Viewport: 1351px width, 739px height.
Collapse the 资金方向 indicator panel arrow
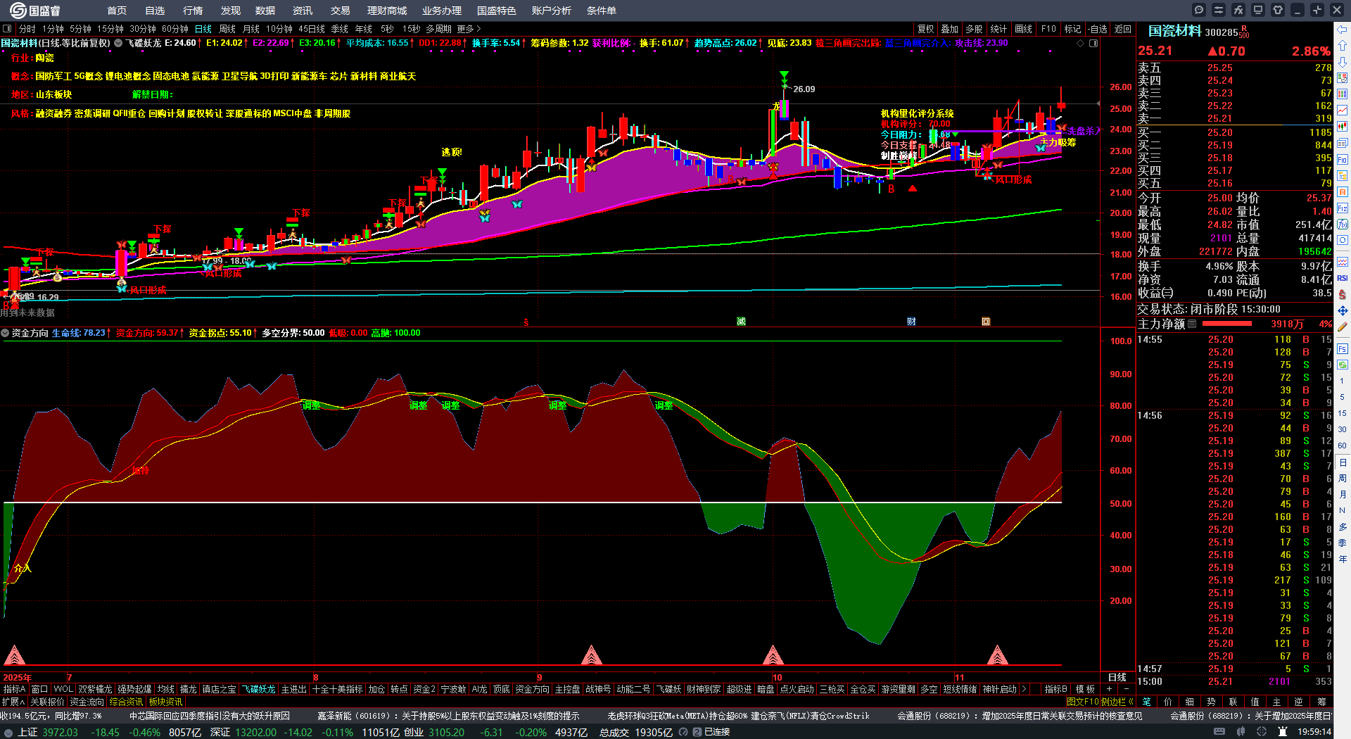point(5,333)
